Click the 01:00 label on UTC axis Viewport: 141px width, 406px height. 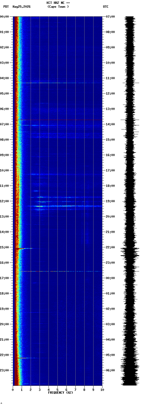point(110,293)
